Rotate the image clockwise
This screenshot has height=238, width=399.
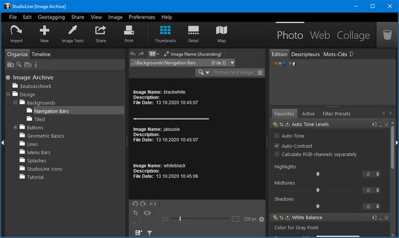143,204
